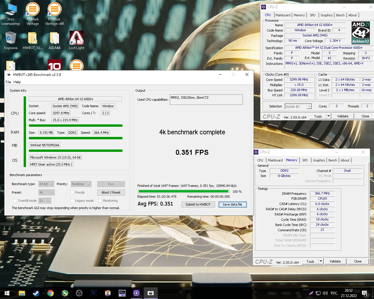Click the Core Speed 3299.98 MHz value in CPU-Z
This screenshot has width=374, height=299.
299,79
